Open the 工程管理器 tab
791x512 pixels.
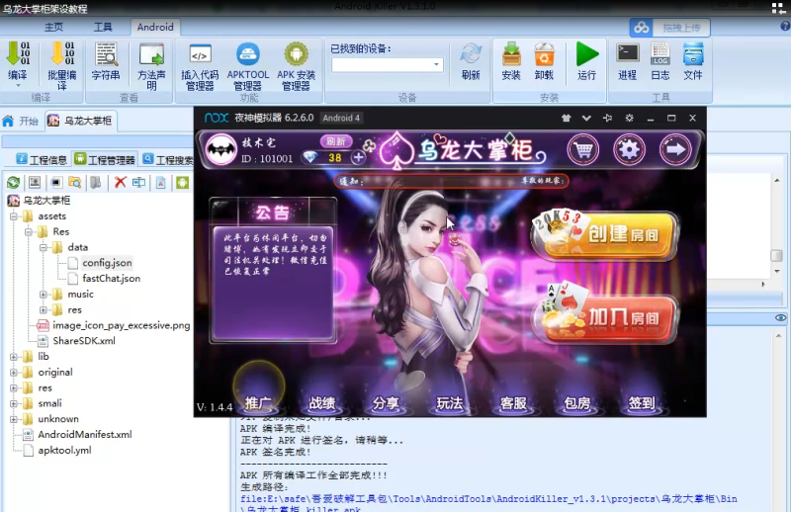click(105, 160)
